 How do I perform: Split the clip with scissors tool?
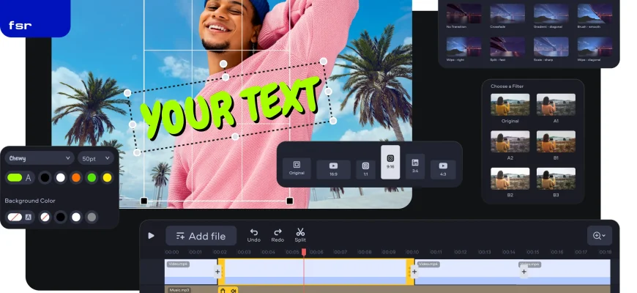click(300, 235)
